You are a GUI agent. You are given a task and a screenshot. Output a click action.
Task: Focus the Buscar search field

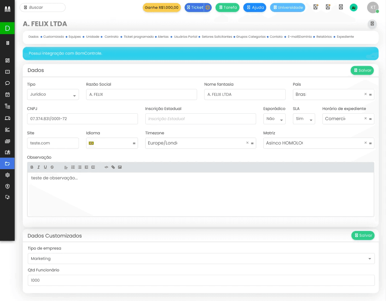click(x=42, y=7)
